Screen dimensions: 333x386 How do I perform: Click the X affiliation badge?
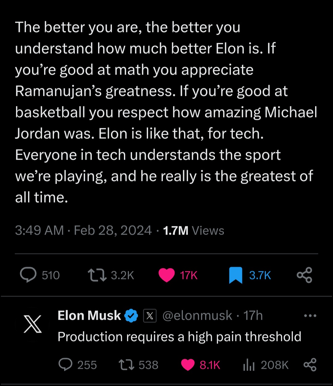pyautogui.click(x=150, y=316)
